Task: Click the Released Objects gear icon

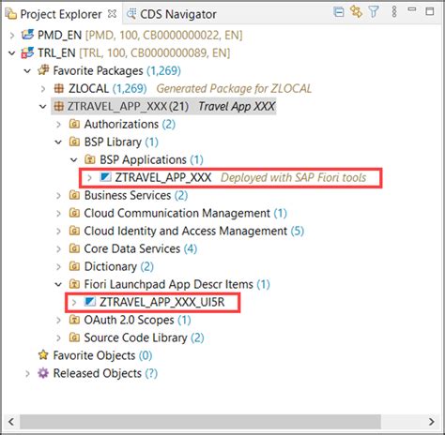Action: [43, 373]
